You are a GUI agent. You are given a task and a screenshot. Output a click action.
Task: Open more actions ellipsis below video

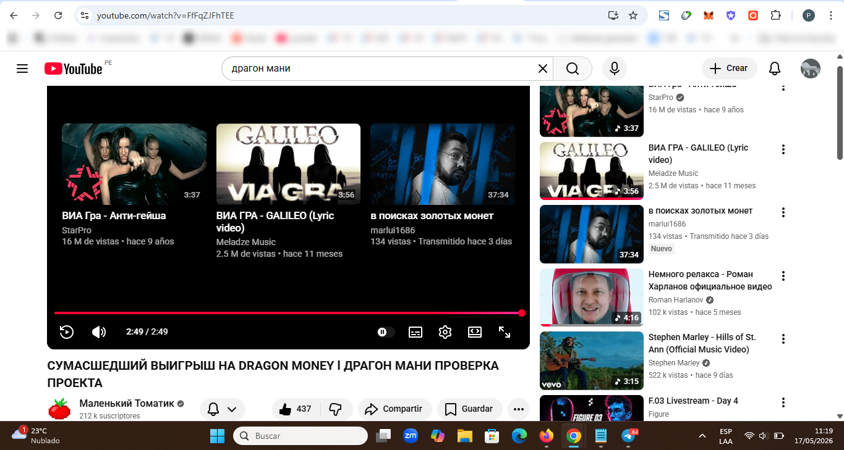(x=519, y=409)
